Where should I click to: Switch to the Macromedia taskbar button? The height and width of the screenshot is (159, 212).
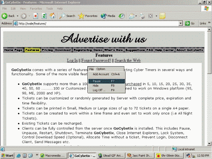pyautogui.click(x=54, y=156)
